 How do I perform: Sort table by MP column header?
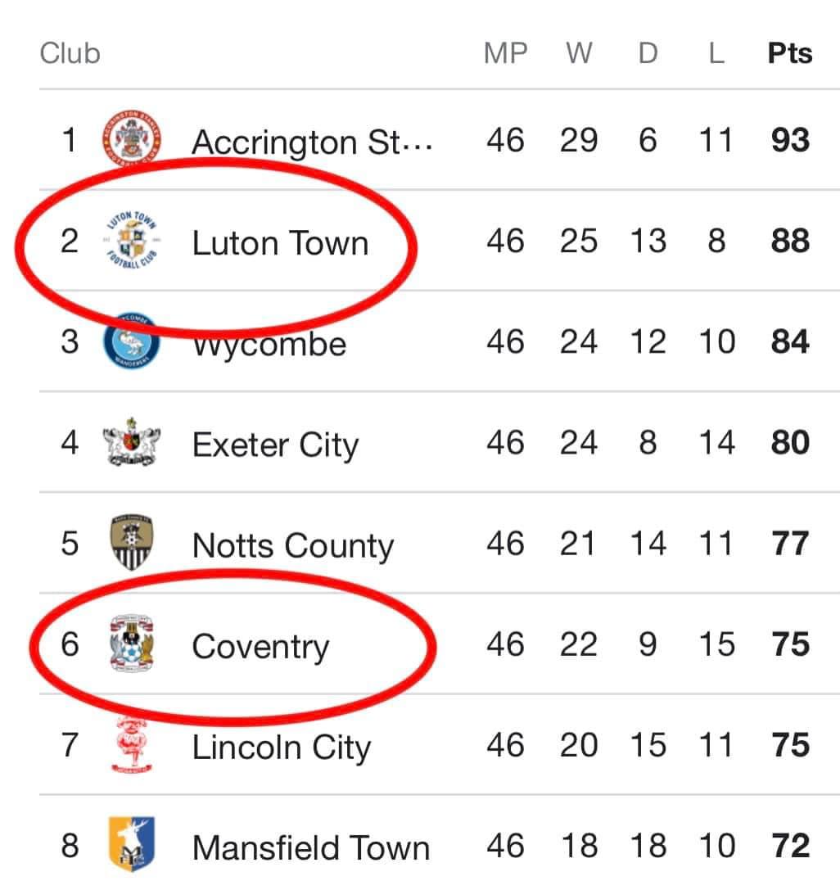505,54
